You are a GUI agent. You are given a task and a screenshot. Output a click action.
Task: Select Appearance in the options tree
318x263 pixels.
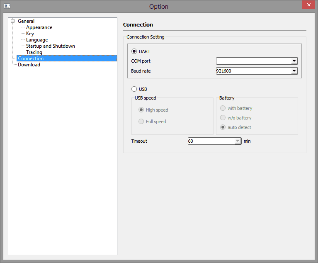coord(39,27)
